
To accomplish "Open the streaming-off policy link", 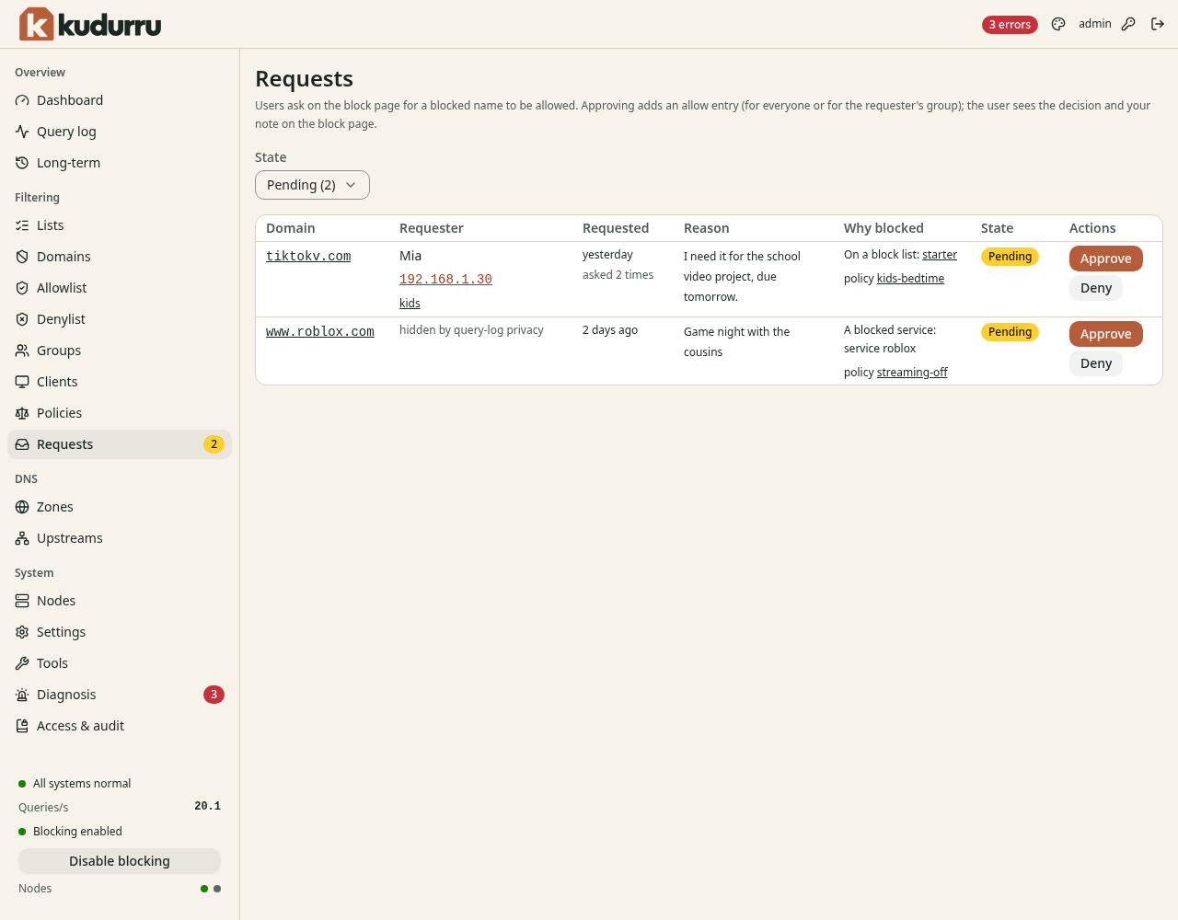I will point(912,373).
